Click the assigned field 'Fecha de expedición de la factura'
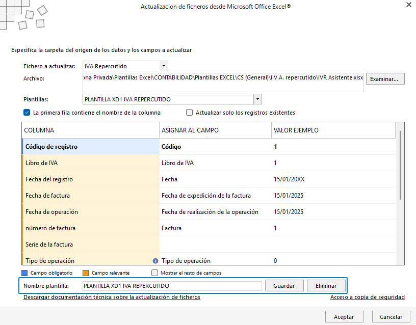Screen dimensions: 416x325 tap(206, 196)
